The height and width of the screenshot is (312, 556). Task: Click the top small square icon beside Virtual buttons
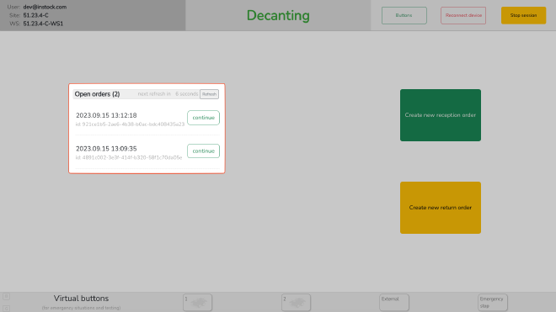click(6, 296)
